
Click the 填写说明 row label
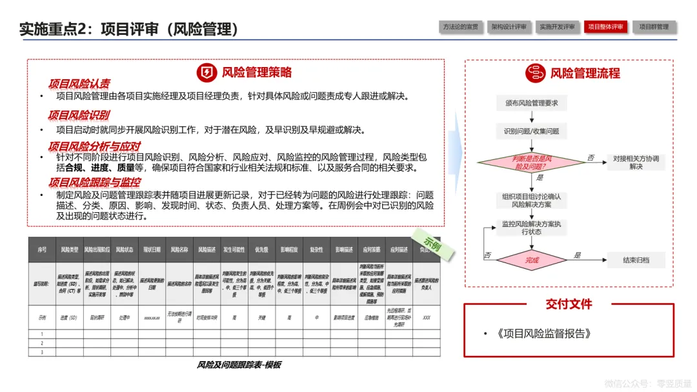[42, 284]
